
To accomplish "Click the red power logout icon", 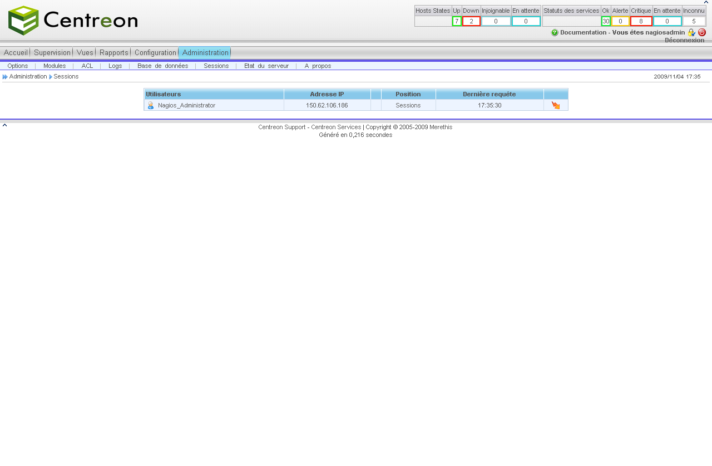I will (702, 32).
